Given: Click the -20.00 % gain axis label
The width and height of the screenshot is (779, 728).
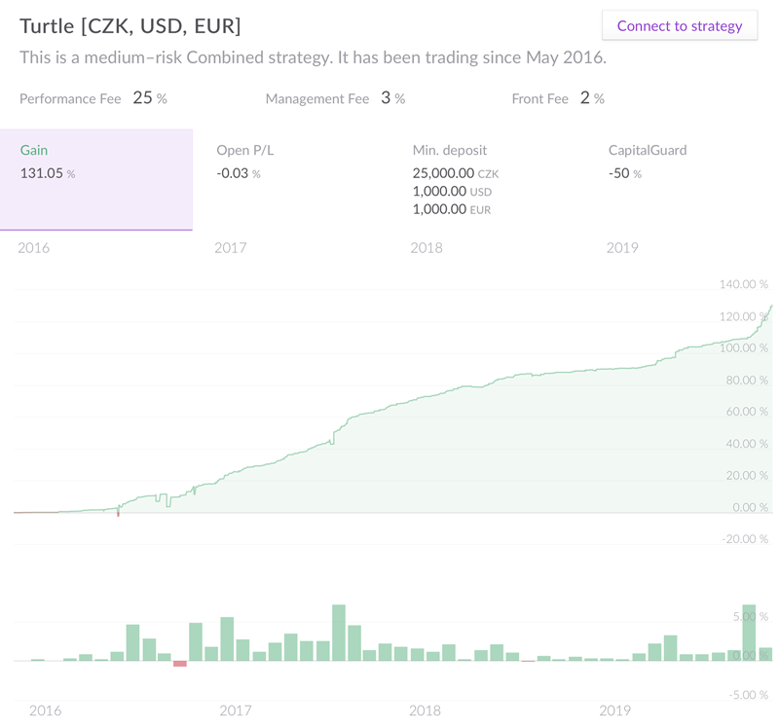Looking at the screenshot, I should click(745, 539).
